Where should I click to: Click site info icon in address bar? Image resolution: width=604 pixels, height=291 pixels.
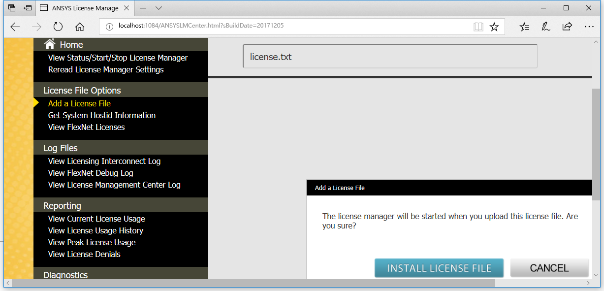click(109, 26)
